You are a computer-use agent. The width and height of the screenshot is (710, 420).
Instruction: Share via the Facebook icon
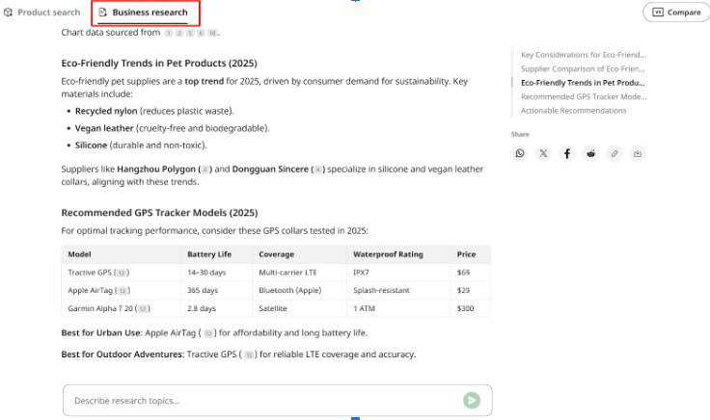pos(567,154)
